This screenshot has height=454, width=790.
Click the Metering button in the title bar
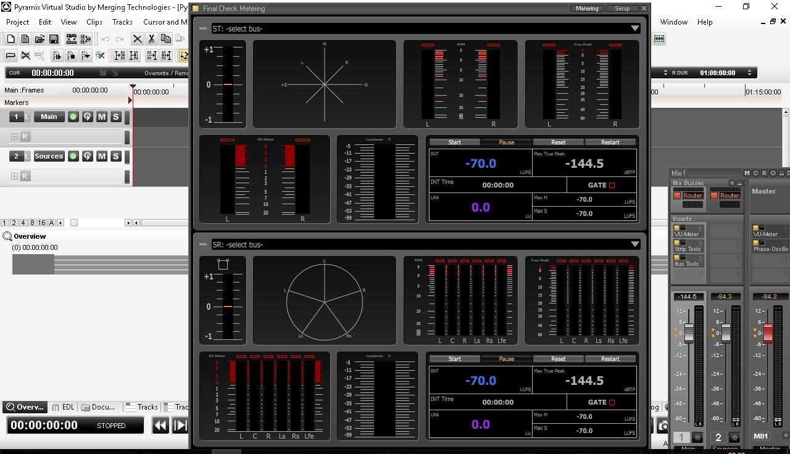(x=587, y=9)
